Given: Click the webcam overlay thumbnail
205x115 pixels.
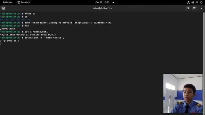Looking at the screenshot, I should [x=183, y=93].
